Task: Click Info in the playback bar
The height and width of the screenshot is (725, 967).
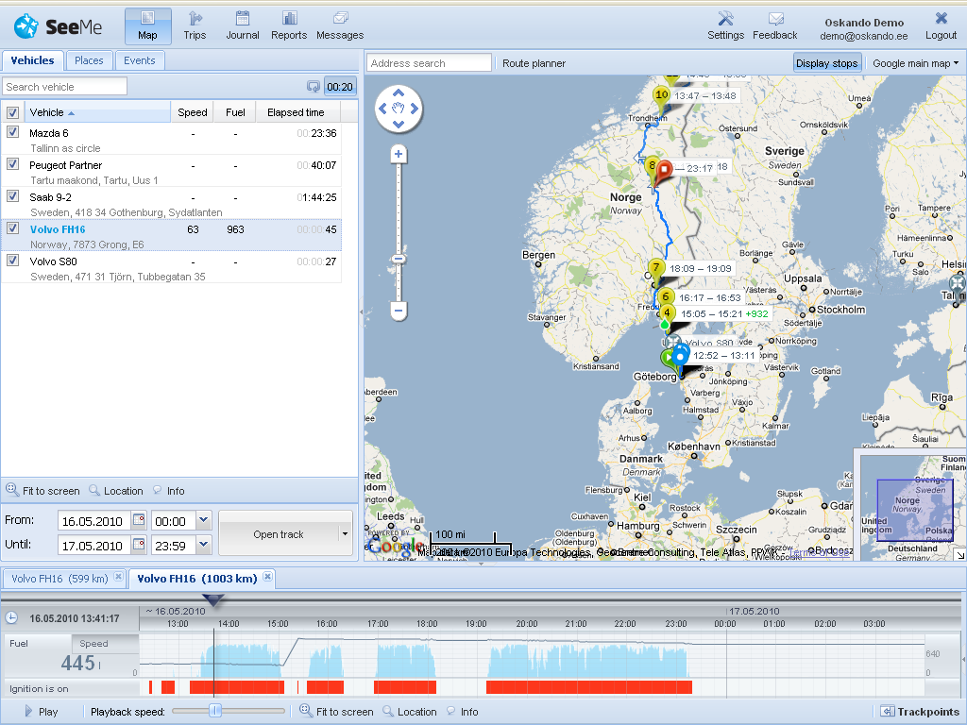Action: click(x=463, y=712)
